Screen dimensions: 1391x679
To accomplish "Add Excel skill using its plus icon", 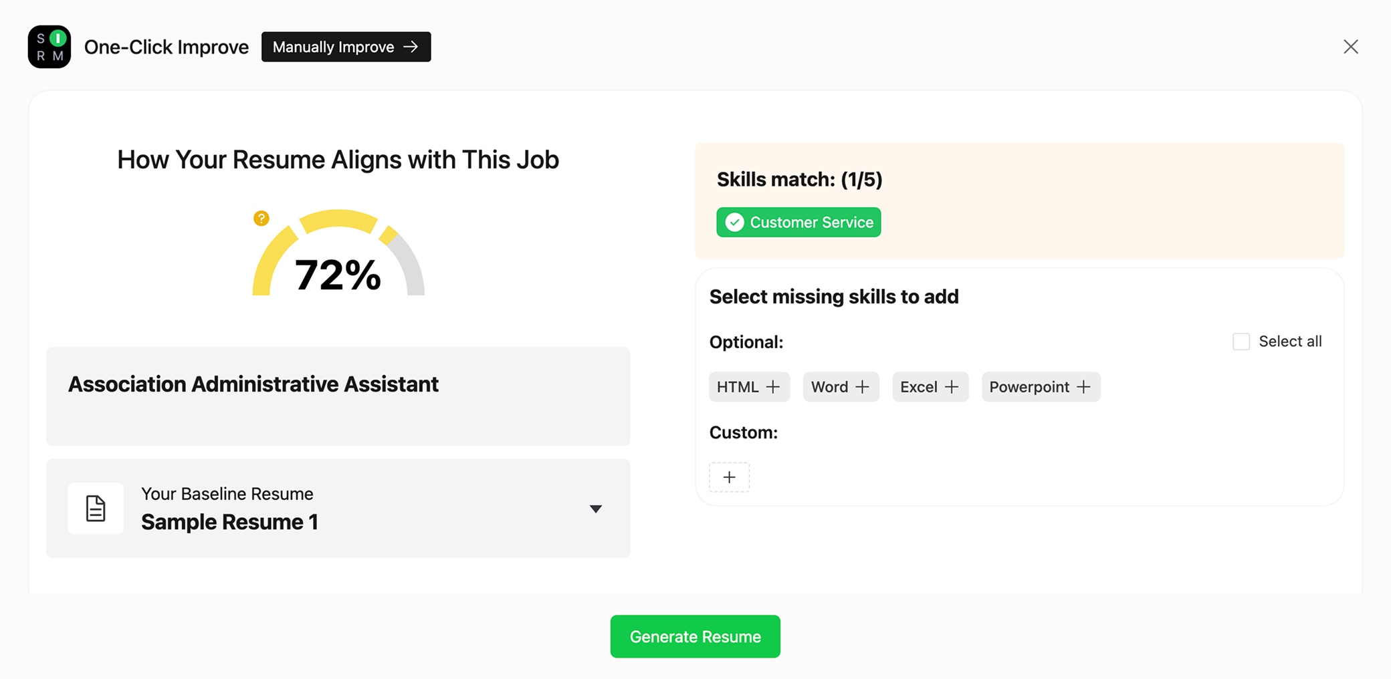I will pyautogui.click(x=952, y=386).
